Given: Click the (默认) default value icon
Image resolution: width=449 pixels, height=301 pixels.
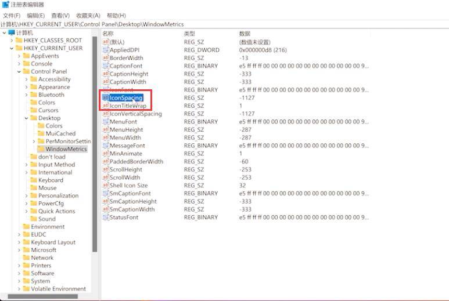Looking at the screenshot, I should point(106,42).
